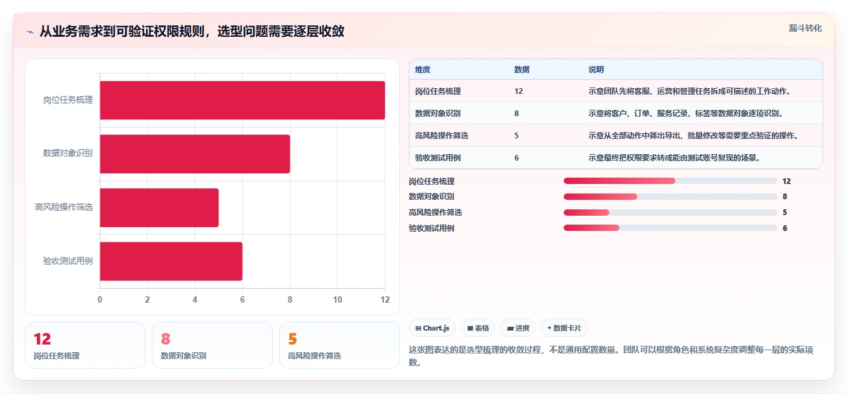Select the 数据卡片 chip

pos(564,328)
